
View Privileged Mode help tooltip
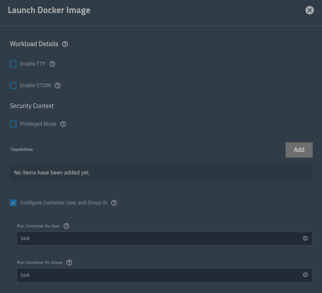(x=63, y=124)
